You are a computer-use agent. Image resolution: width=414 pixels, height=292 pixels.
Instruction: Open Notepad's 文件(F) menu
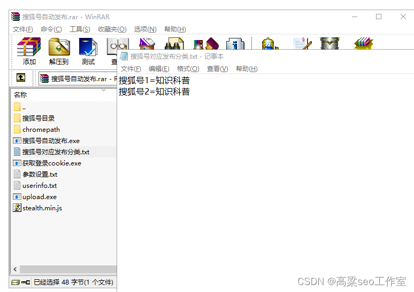pos(131,69)
